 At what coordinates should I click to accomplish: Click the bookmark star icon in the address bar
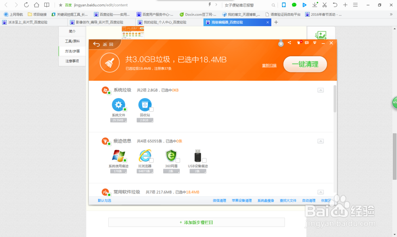pyautogui.click(x=60, y=5)
